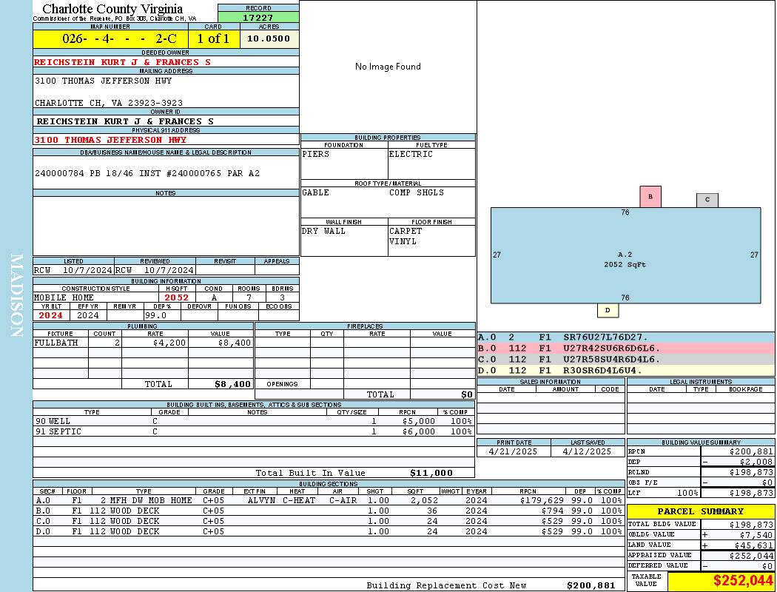This screenshot has height=592, width=777.
Task: Click wall finish DRY WALL
Action: [323, 231]
